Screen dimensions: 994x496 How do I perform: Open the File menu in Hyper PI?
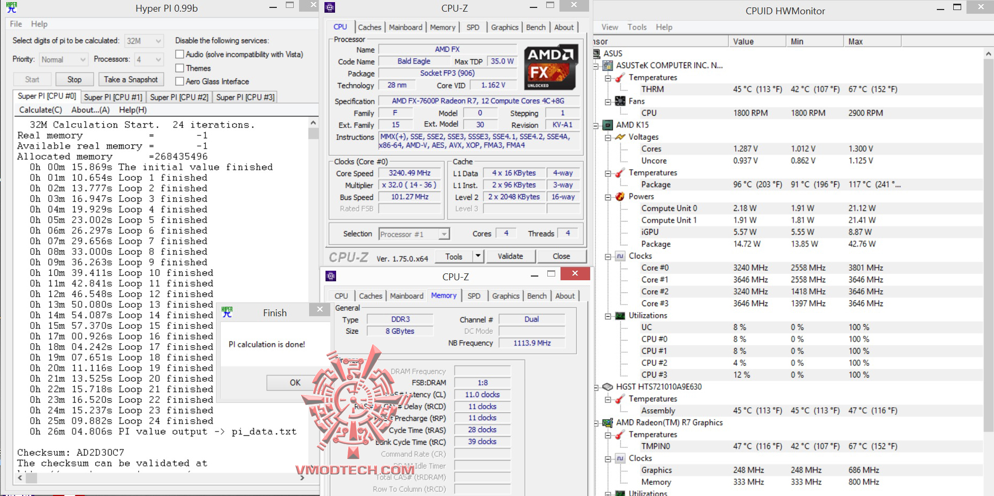click(16, 24)
